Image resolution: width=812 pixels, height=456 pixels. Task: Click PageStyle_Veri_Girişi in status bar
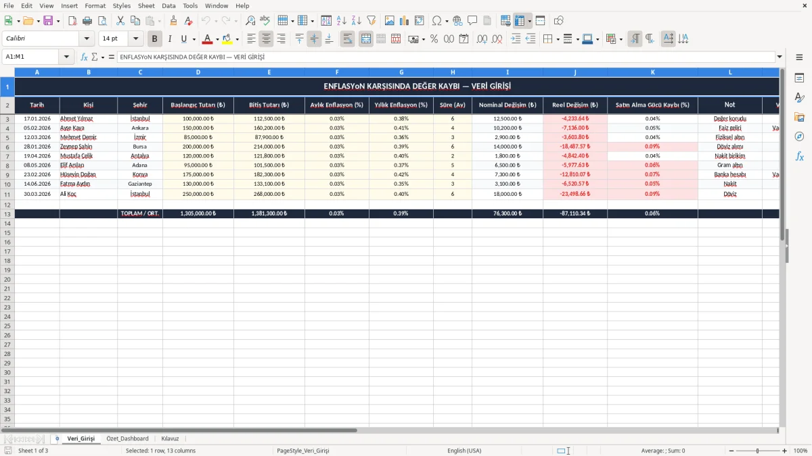coord(302,451)
